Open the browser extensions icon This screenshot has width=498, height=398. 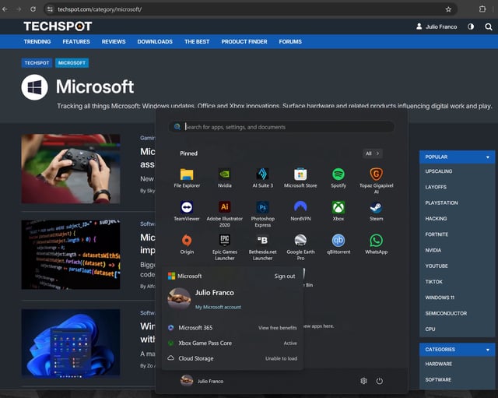[482, 9]
